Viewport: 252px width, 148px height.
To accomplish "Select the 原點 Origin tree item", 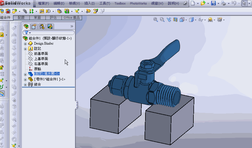I will tap(38, 69).
